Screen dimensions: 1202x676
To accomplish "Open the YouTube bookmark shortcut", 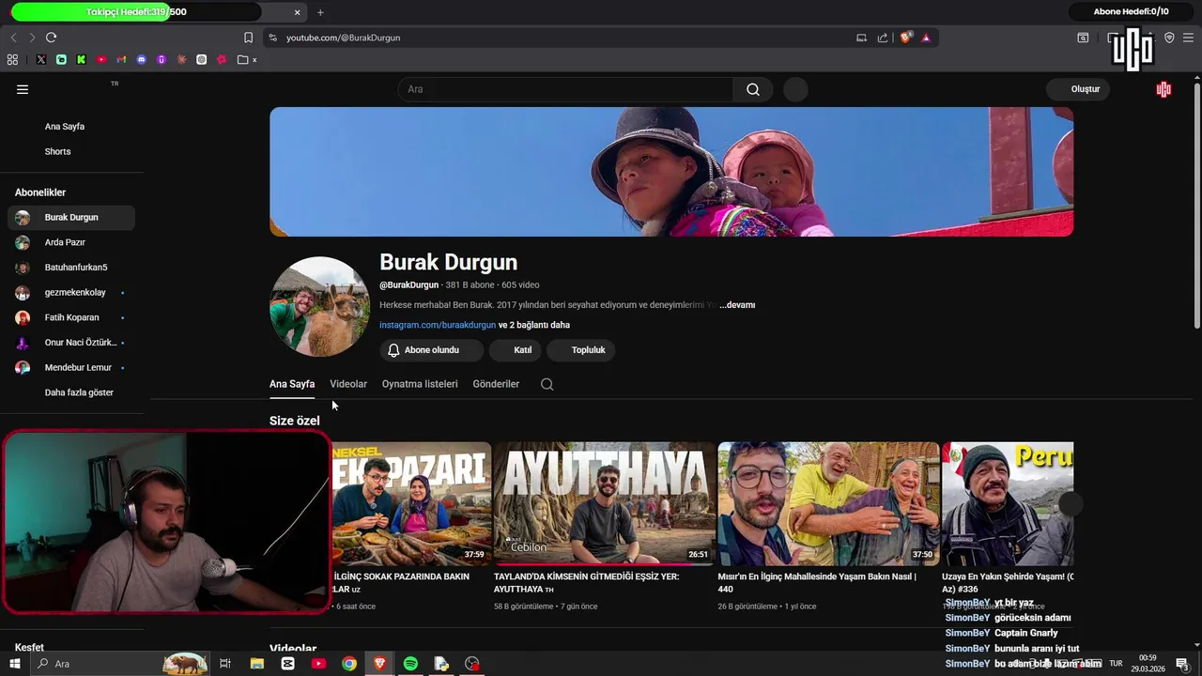I will pyautogui.click(x=101, y=59).
